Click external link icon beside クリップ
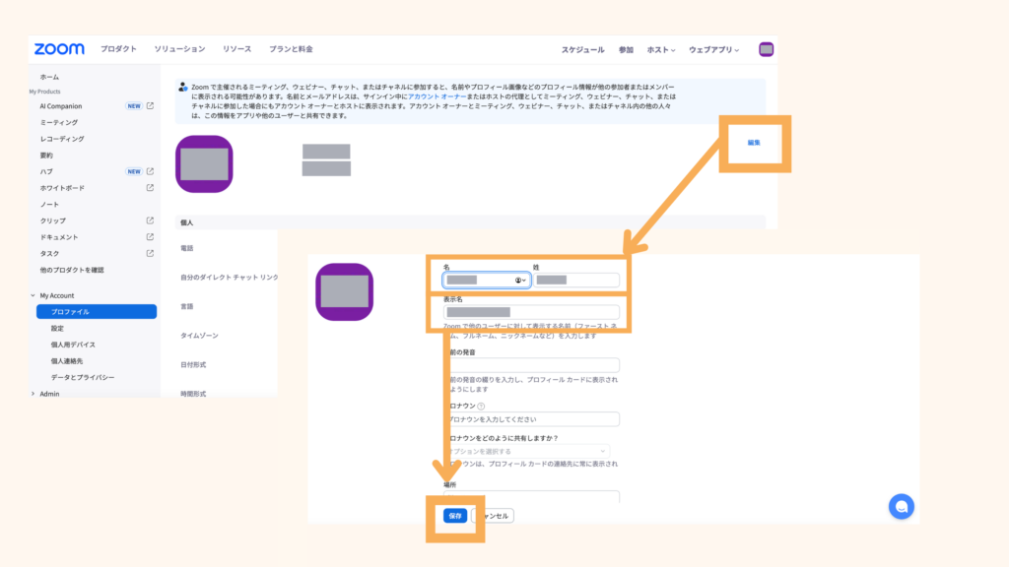This screenshot has height=567, width=1009. click(150, 220)
